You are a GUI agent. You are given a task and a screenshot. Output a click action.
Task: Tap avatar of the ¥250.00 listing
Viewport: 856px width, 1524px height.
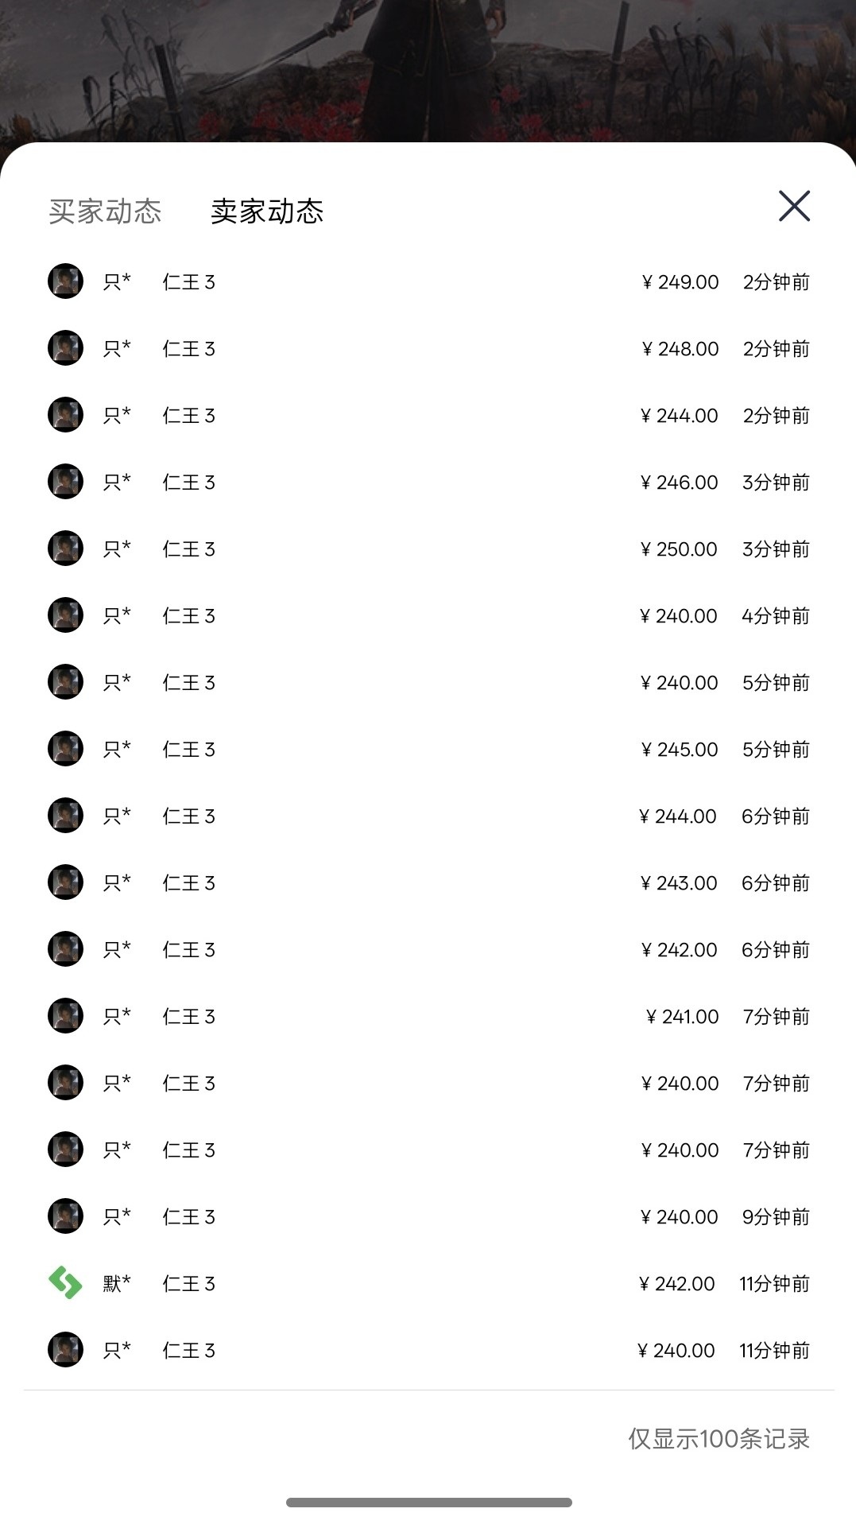click(x=65, y=549)
